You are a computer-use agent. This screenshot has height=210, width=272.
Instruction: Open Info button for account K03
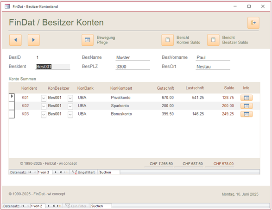247,114
